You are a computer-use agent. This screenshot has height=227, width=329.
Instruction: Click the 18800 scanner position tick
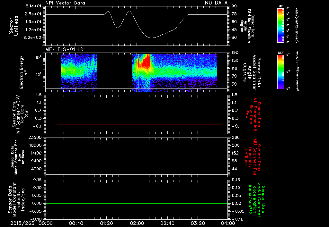click(35, 145)
